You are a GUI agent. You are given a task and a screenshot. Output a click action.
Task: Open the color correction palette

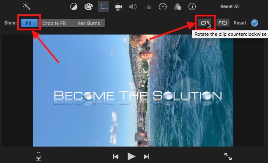coord(89,7)
